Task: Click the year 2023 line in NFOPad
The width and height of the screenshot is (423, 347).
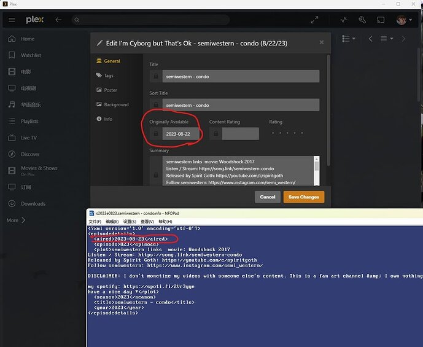Action: (118, 308)
